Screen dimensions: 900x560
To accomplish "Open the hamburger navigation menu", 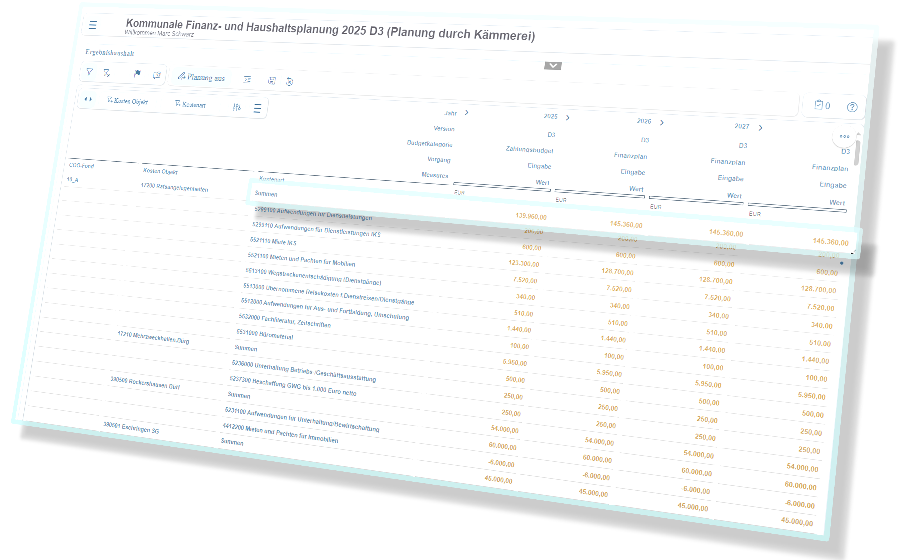I will coord(93,25).
